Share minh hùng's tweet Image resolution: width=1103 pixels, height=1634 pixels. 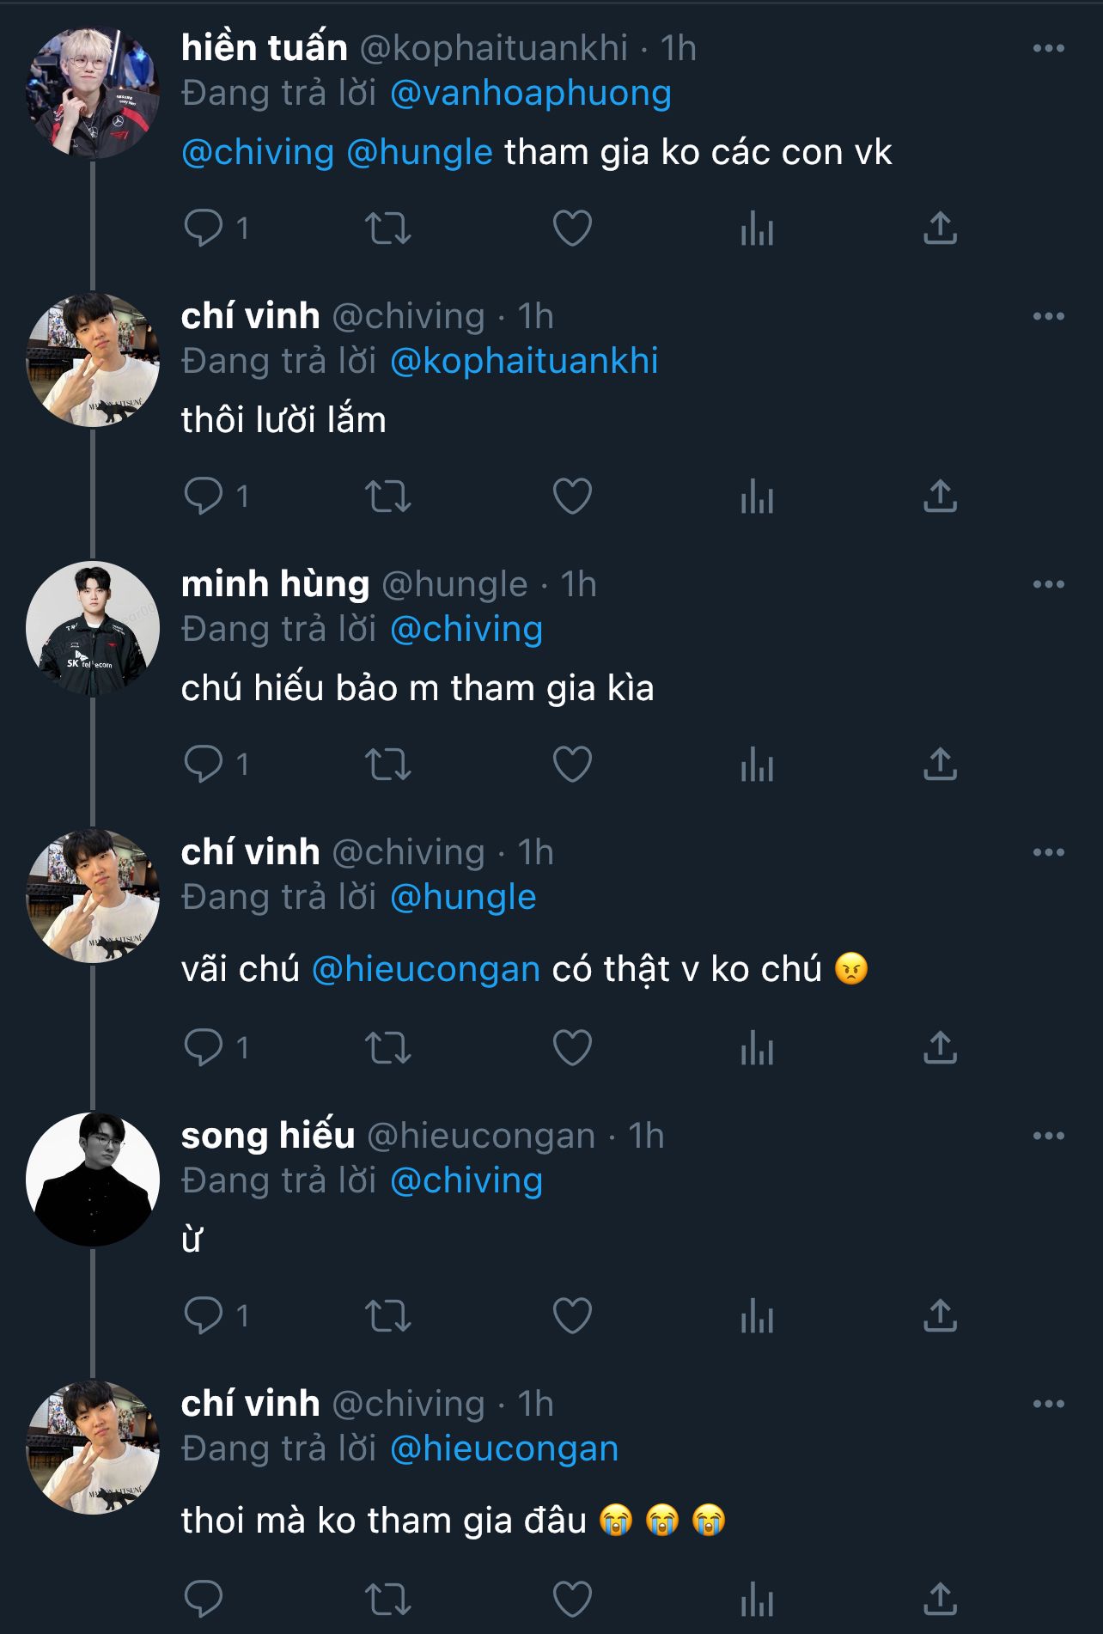[940, 765]
